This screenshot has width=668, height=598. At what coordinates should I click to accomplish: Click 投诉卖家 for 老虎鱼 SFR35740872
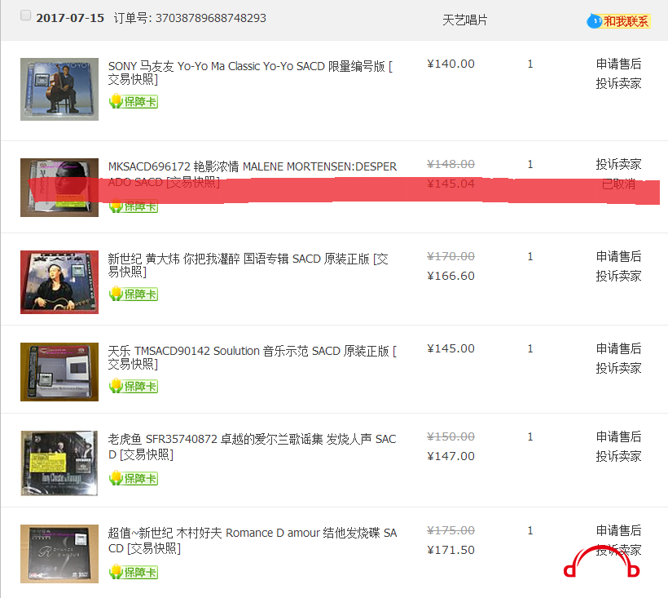(x=618, y=456)
